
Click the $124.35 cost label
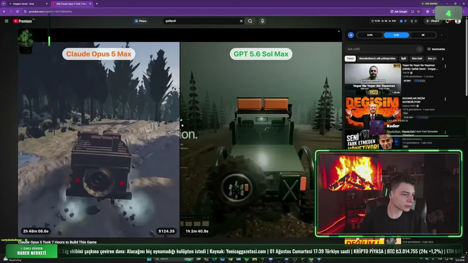click(x=167, y=231)
